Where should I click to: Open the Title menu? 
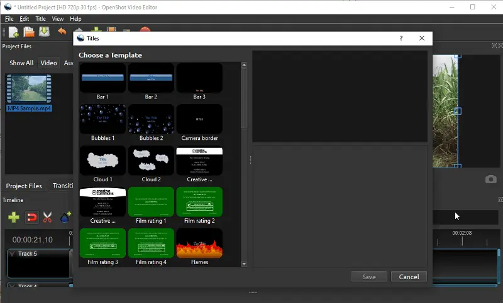pyautogui.click(x=40, y=19)
